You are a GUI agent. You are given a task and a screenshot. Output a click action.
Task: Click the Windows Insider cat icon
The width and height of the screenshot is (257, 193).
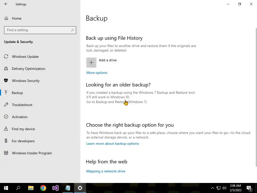click(6, 153)
